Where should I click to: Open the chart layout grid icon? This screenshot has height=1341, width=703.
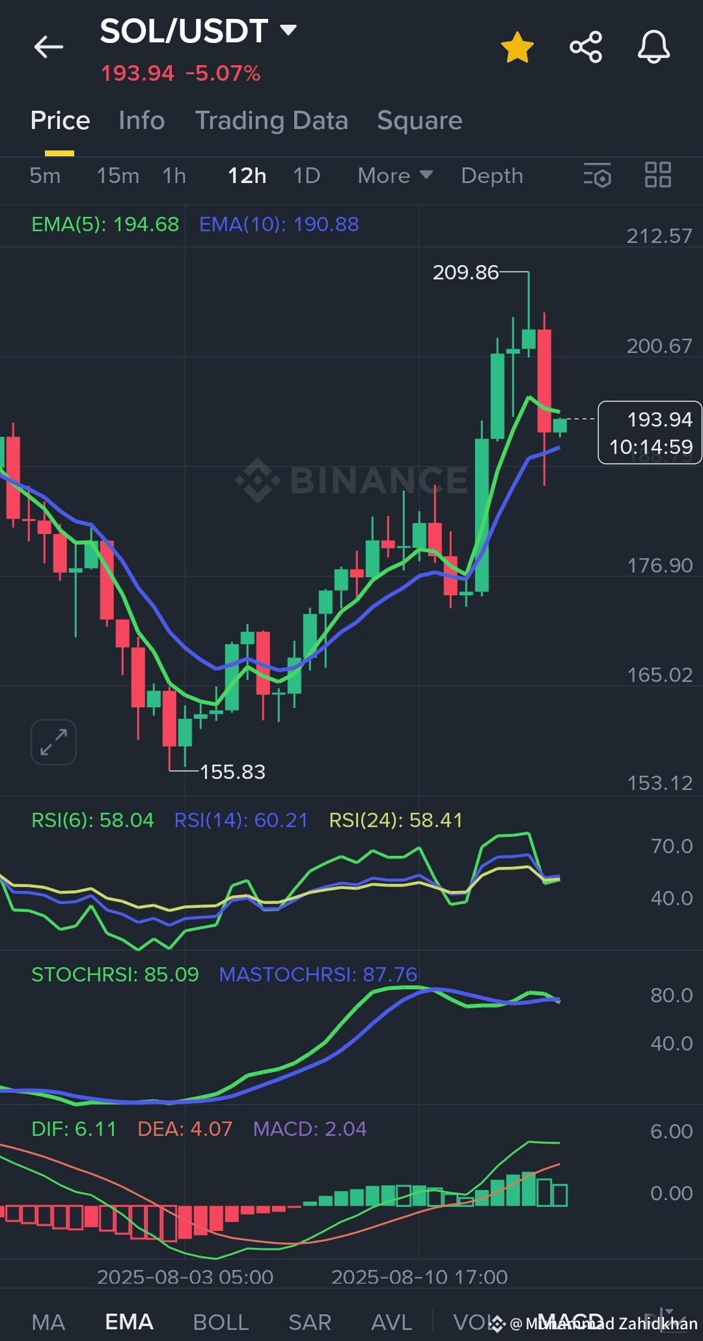(x=658, y=175)
